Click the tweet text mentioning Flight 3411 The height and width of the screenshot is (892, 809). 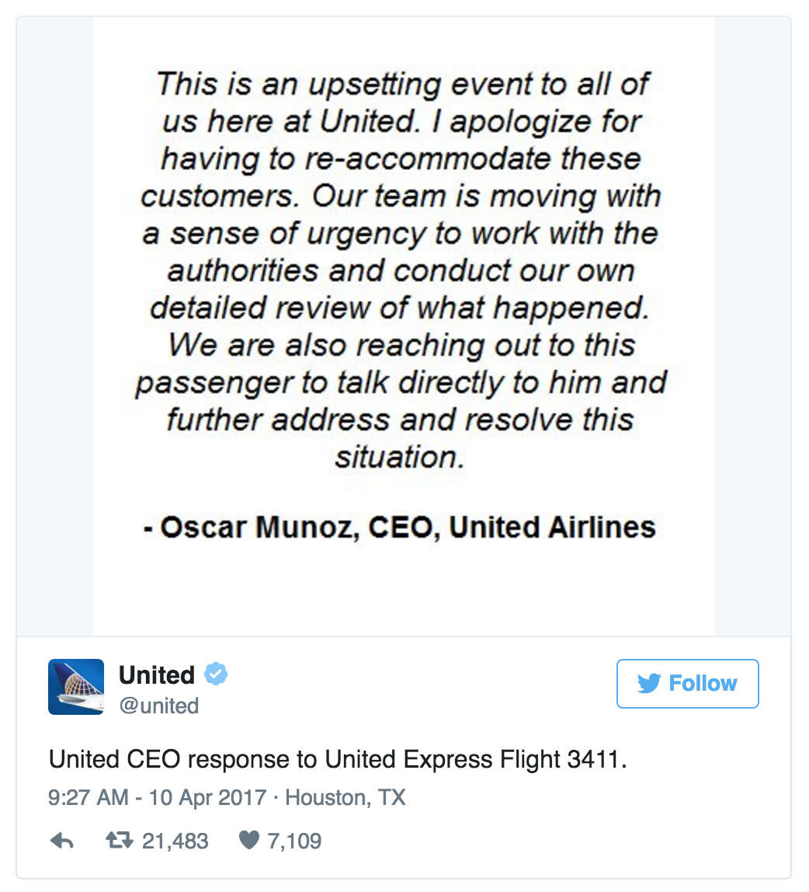[x=337, y=759]
